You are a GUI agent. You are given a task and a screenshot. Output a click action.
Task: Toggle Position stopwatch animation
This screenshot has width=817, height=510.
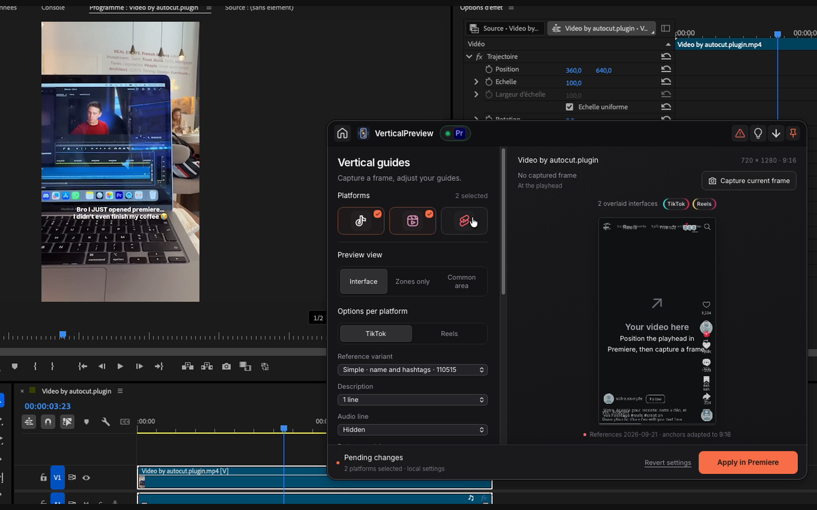tap(488, 69)
